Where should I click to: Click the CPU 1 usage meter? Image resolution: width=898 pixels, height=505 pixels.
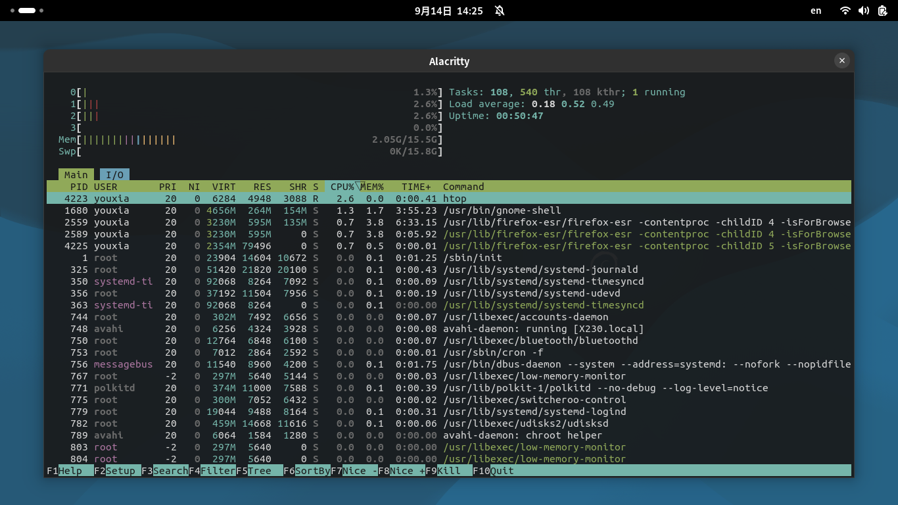point(256,104)
